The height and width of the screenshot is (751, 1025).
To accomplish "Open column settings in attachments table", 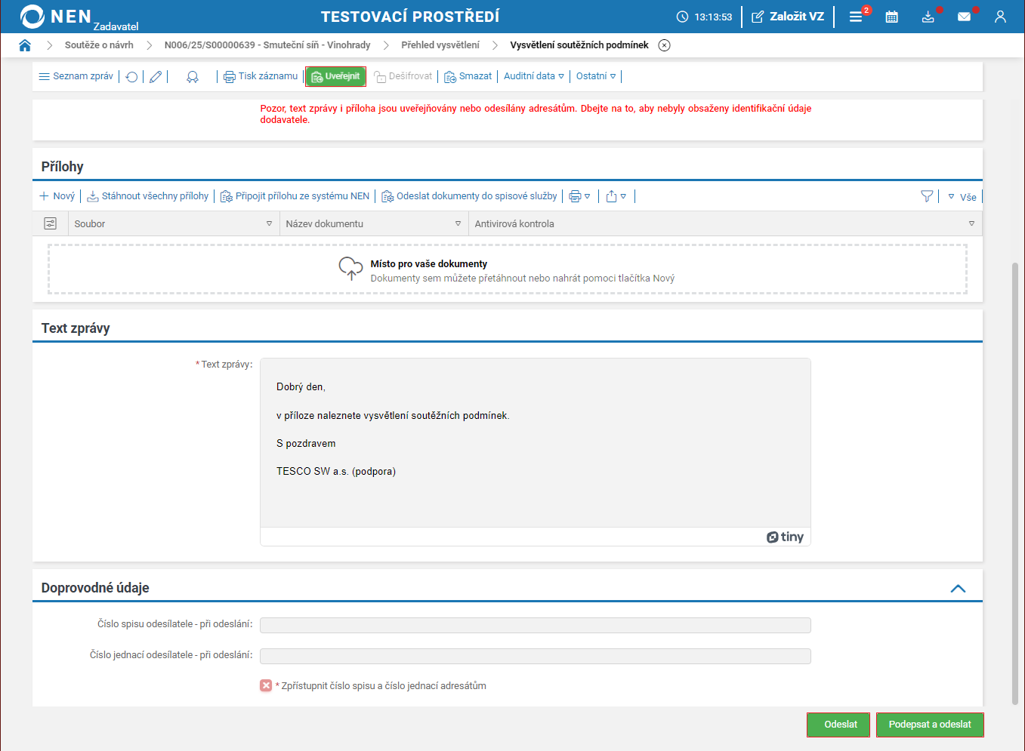I will [50, 223].
